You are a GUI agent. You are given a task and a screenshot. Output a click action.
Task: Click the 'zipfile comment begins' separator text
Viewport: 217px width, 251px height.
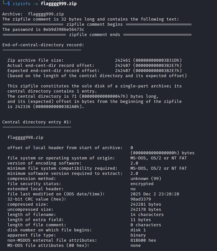95,24
